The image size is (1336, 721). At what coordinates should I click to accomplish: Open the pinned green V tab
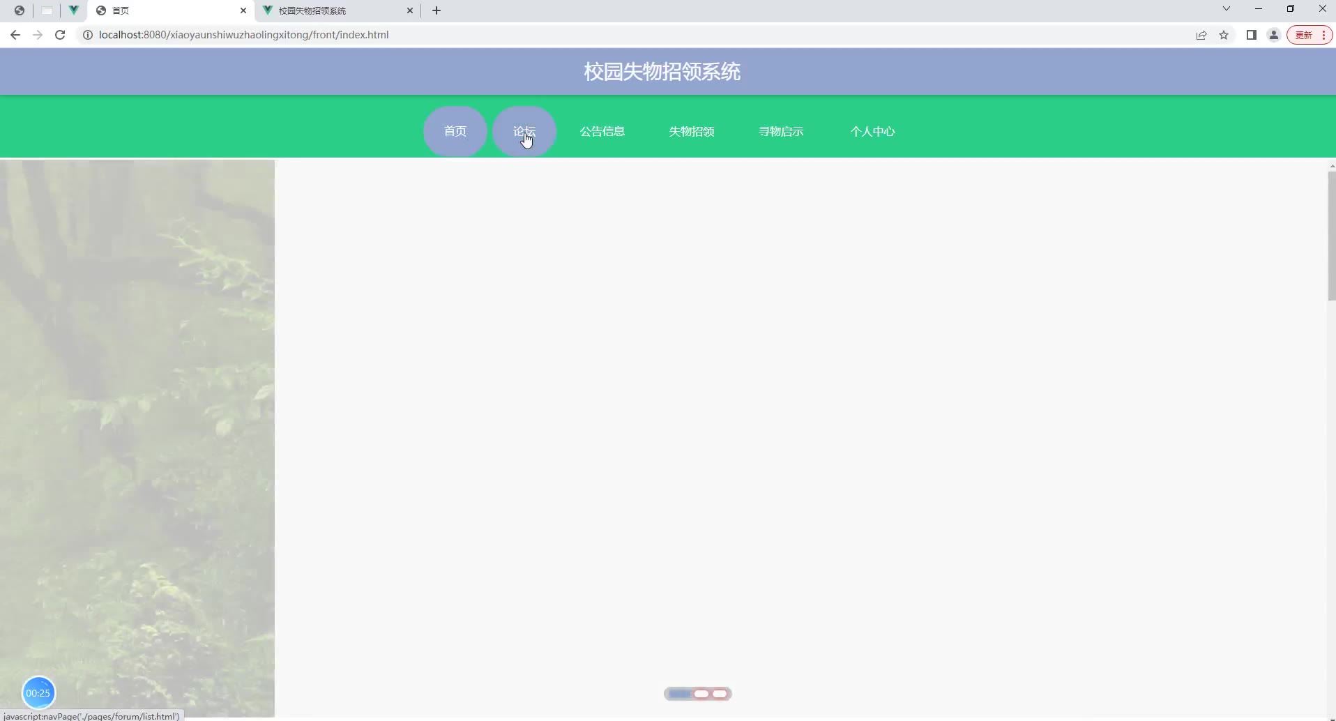(73, 10)
